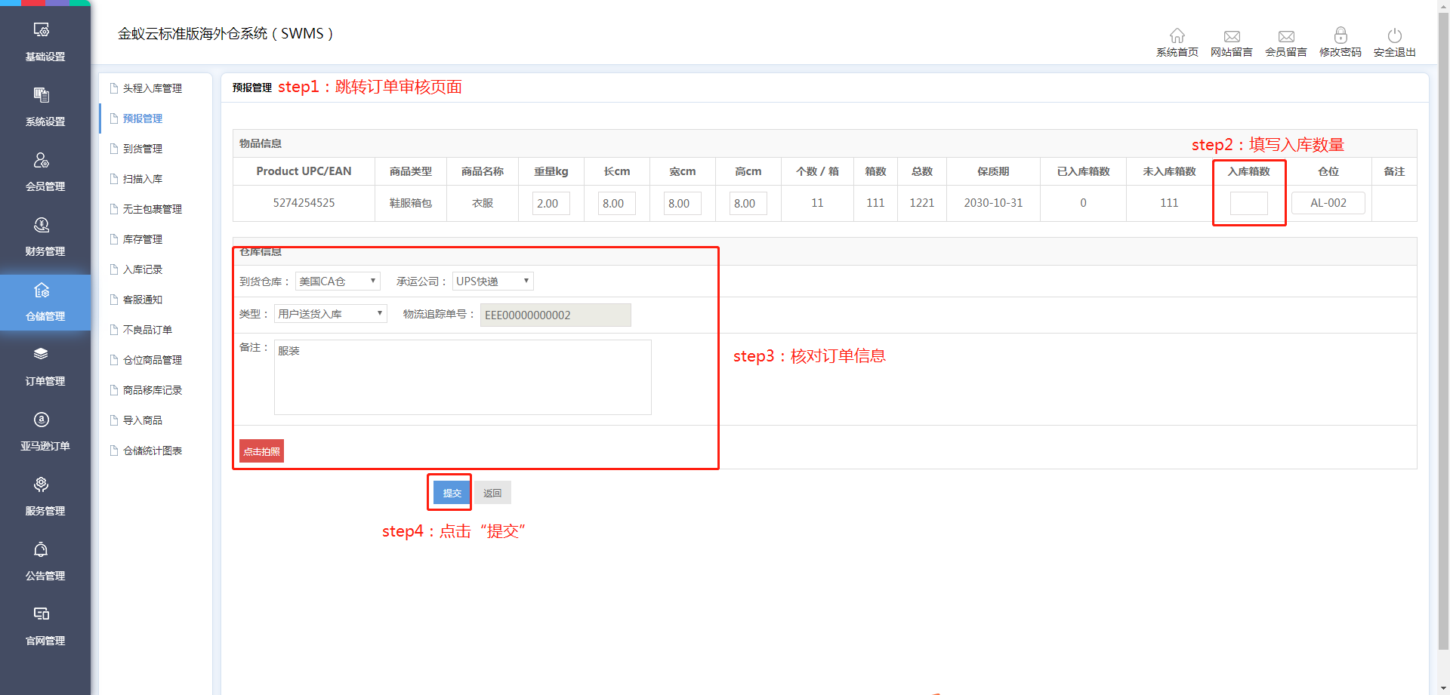Screen dimensions: 1450x695
Task: Click the blue 提交 button
Action: pos(452,493)
